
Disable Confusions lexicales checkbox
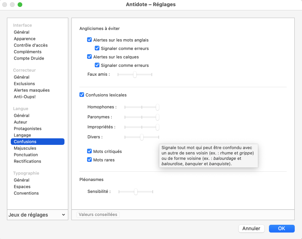82,95
